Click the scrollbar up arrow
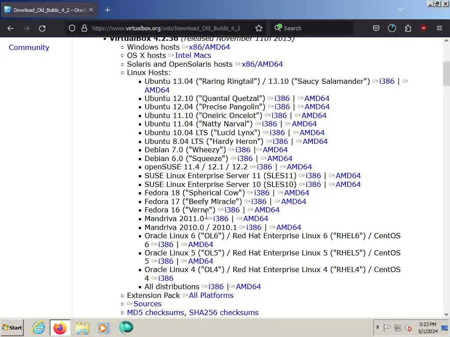The image size is (450, 337). 446,41
